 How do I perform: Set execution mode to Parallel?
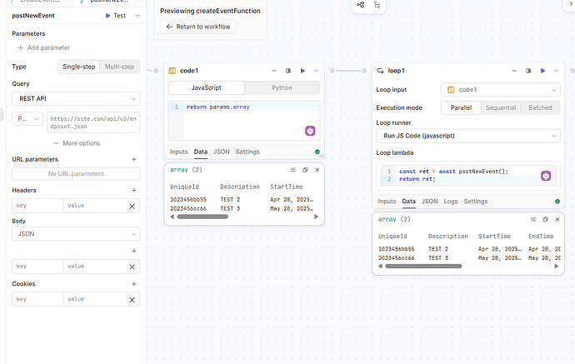pos(461,107)
